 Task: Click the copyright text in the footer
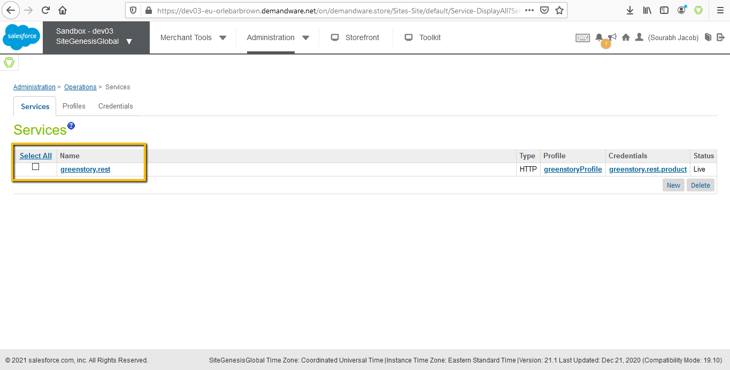point(76,360)
